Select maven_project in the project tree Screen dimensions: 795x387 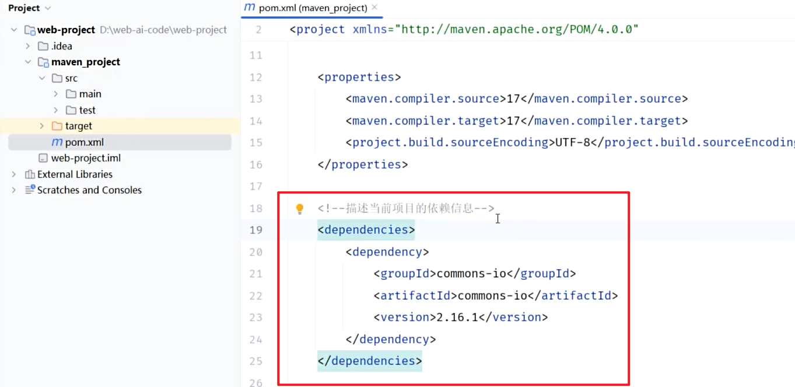click(86, 62)
